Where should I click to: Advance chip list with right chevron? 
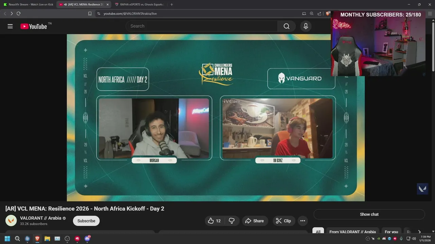(419, 232)
